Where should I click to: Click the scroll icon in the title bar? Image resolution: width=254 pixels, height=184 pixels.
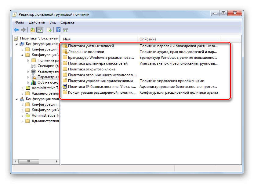click(15, 14)
